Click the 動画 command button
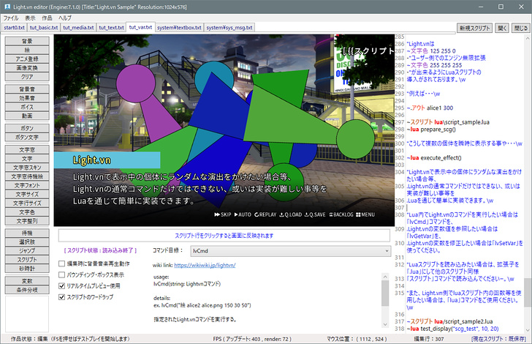Screen dimensions: 532x344 click(27, 116)
